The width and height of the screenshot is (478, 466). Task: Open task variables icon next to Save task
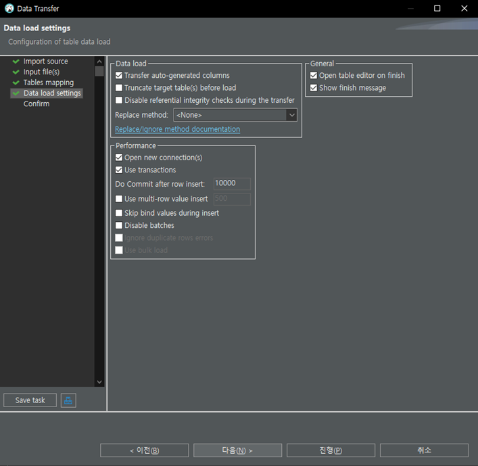pyautogui.click(x=68, y=400)
